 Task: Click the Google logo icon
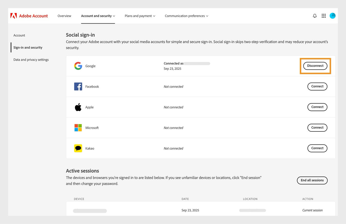[78, 66]
